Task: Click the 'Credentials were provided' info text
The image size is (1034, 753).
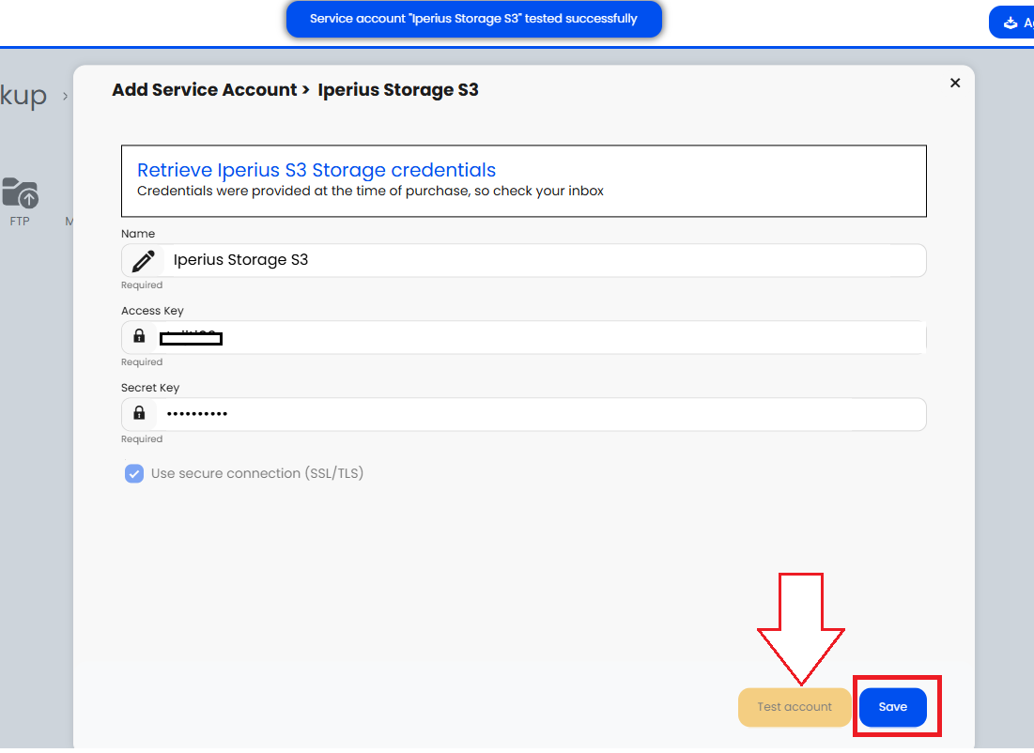Action: click(x=370, y=191)
